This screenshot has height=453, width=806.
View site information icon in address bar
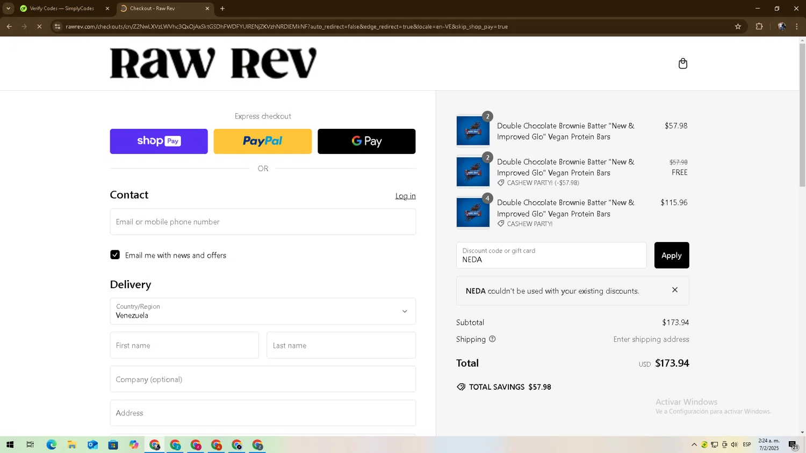tap(57, 26)
